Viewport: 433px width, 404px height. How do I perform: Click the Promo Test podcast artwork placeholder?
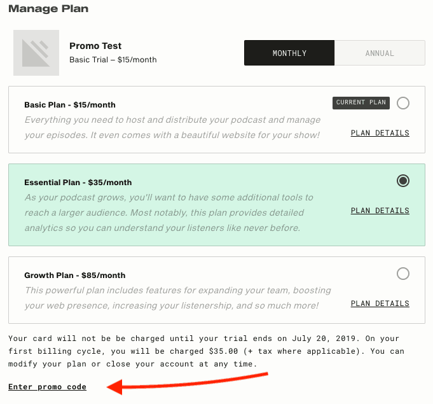(36, 53)
